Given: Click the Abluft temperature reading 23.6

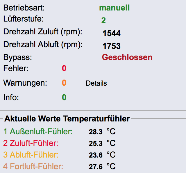Looking at the screenshot, I should coord(96,155).
